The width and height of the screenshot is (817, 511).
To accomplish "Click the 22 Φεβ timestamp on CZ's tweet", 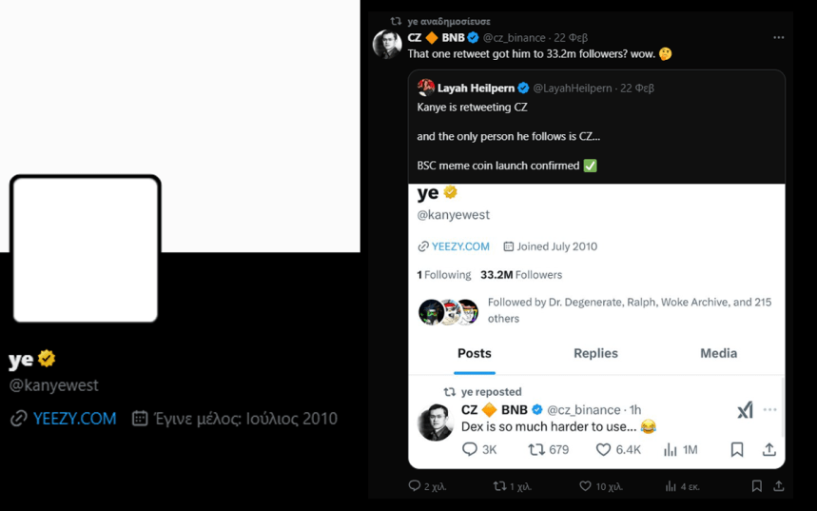I will click(572, 38).
